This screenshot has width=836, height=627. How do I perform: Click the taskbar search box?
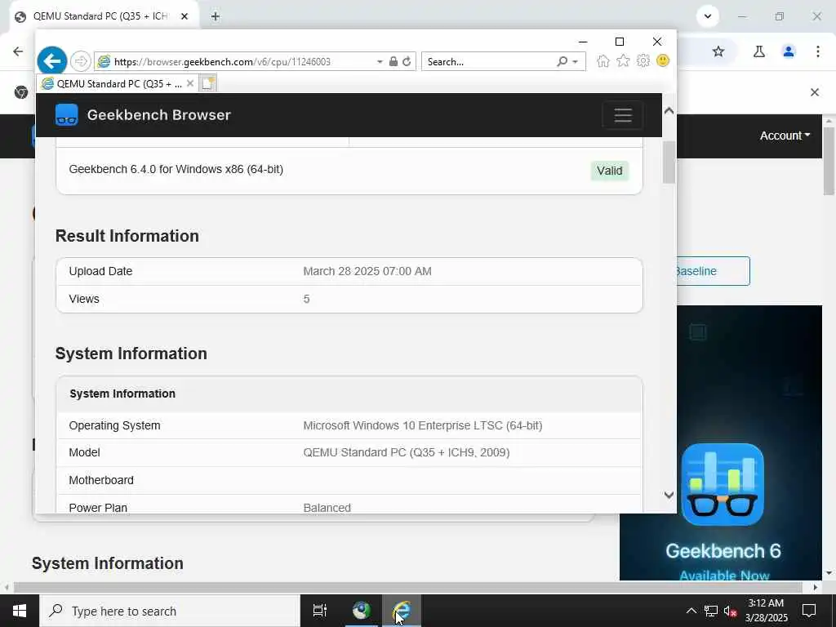[x=170, y=611]
